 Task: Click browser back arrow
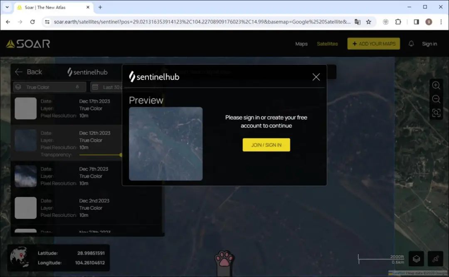pos(8,22)
